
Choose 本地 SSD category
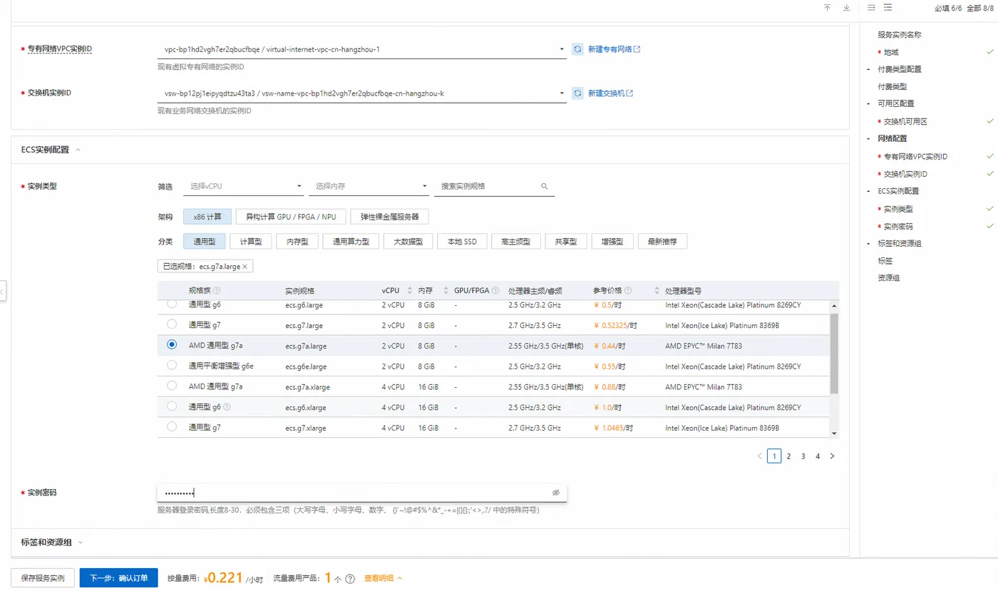coord(462,242)
